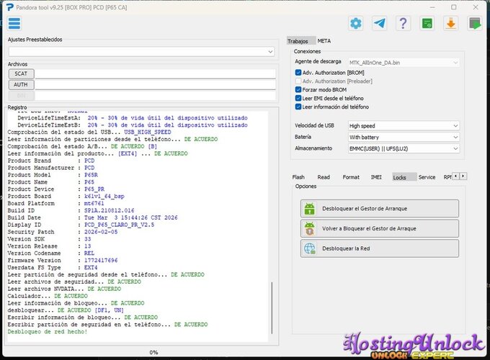Click the AUTH file path field
Viewport: 490px width, 360px height.
(x=155, y=85)
